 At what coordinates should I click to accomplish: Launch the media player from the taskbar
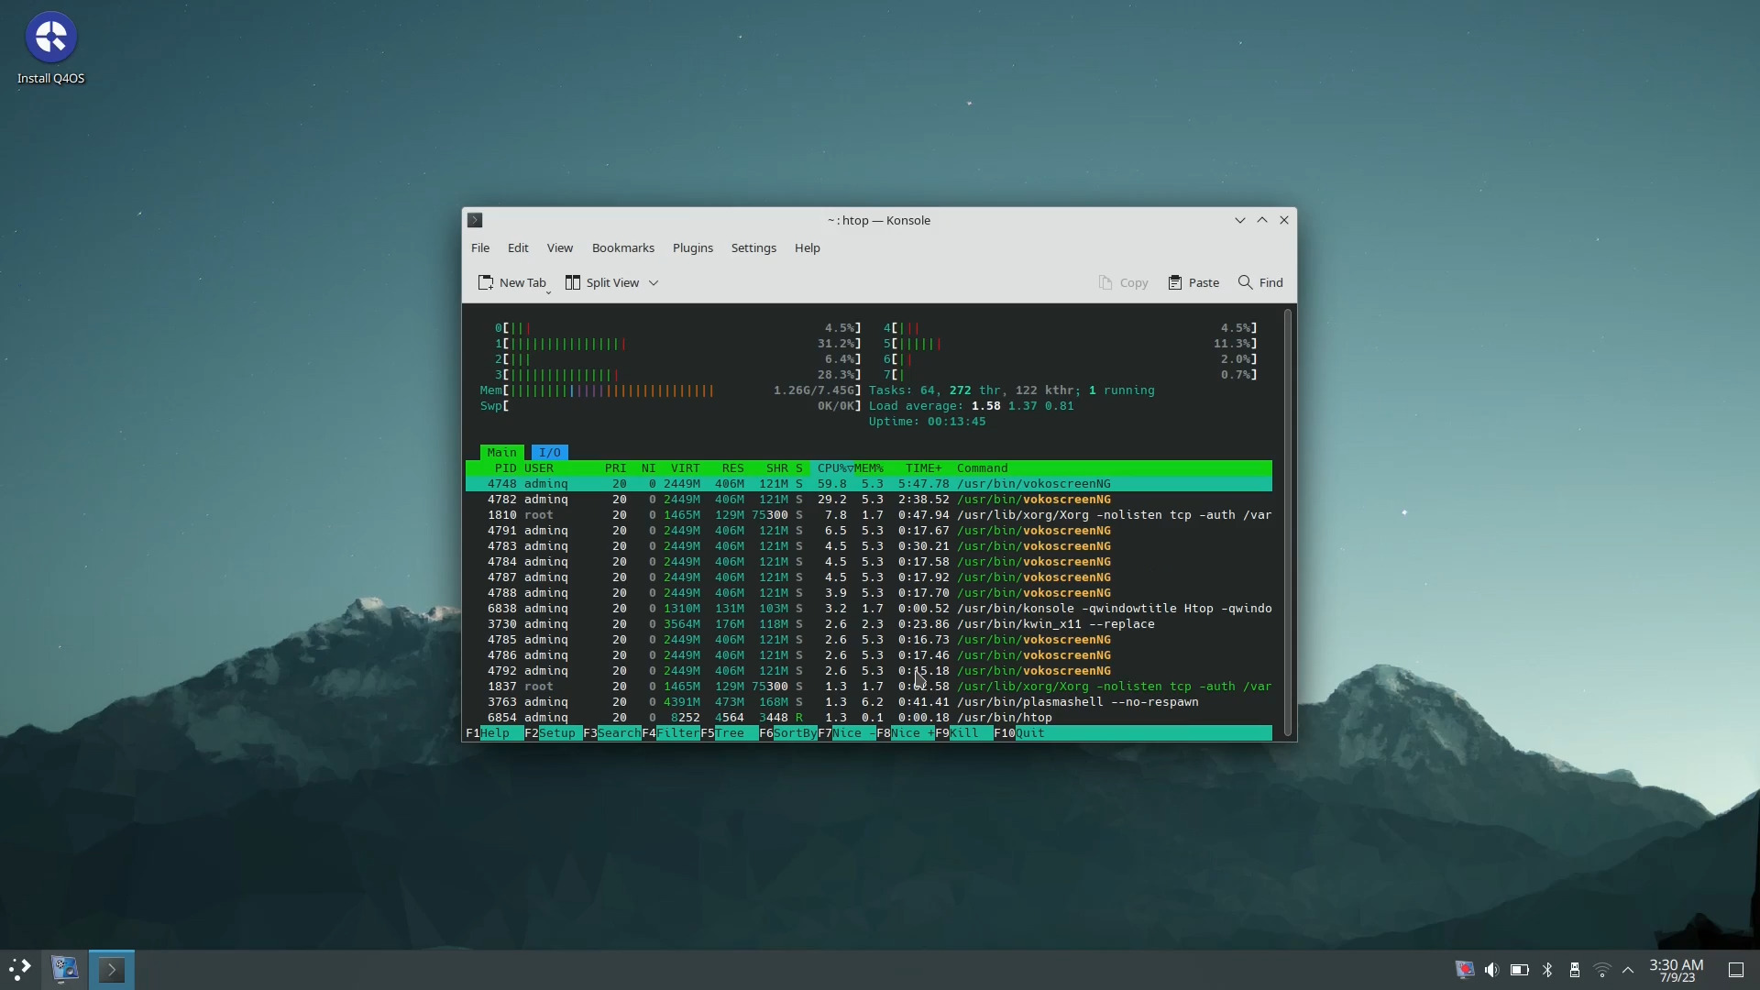point(64,969)
